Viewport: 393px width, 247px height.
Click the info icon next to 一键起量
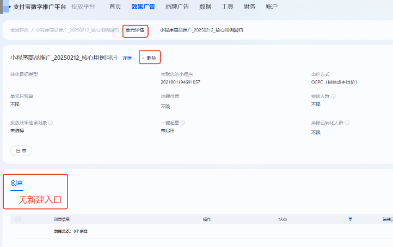(x=183, y=123)
